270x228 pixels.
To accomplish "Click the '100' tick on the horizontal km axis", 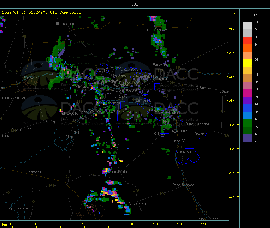I will [155, 224].
